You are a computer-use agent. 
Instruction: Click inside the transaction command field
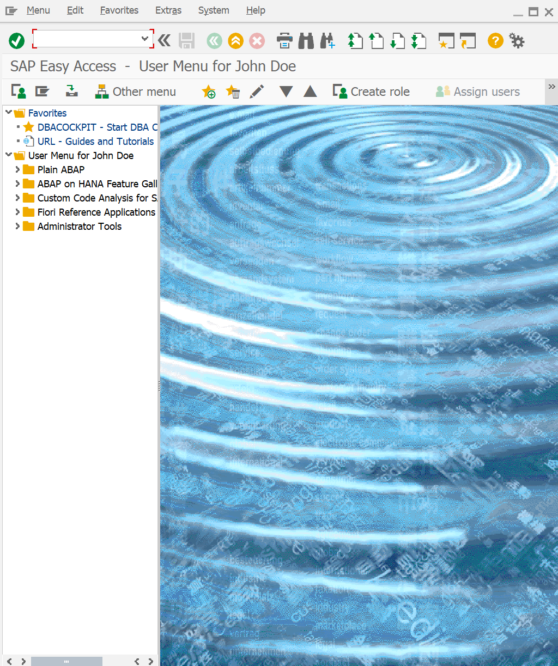(x=87, y=39)
